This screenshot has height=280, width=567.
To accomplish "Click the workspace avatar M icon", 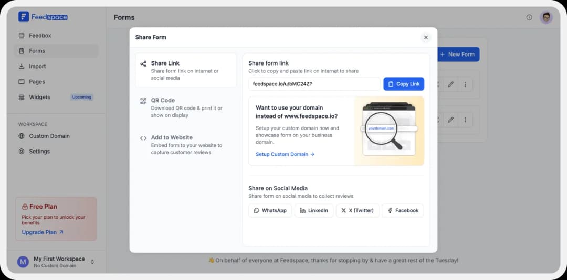I will pyautogui.click(x=23, y=262).
